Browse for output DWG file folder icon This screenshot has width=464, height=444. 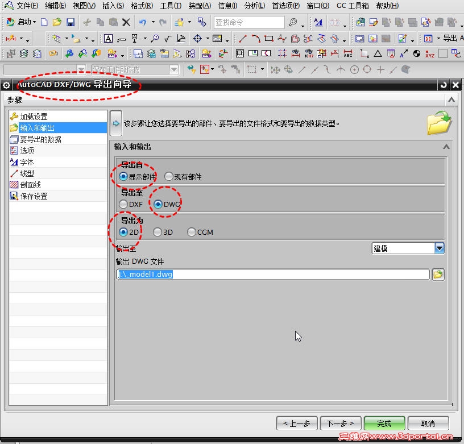pyautogui.click(x=438, y=275)
